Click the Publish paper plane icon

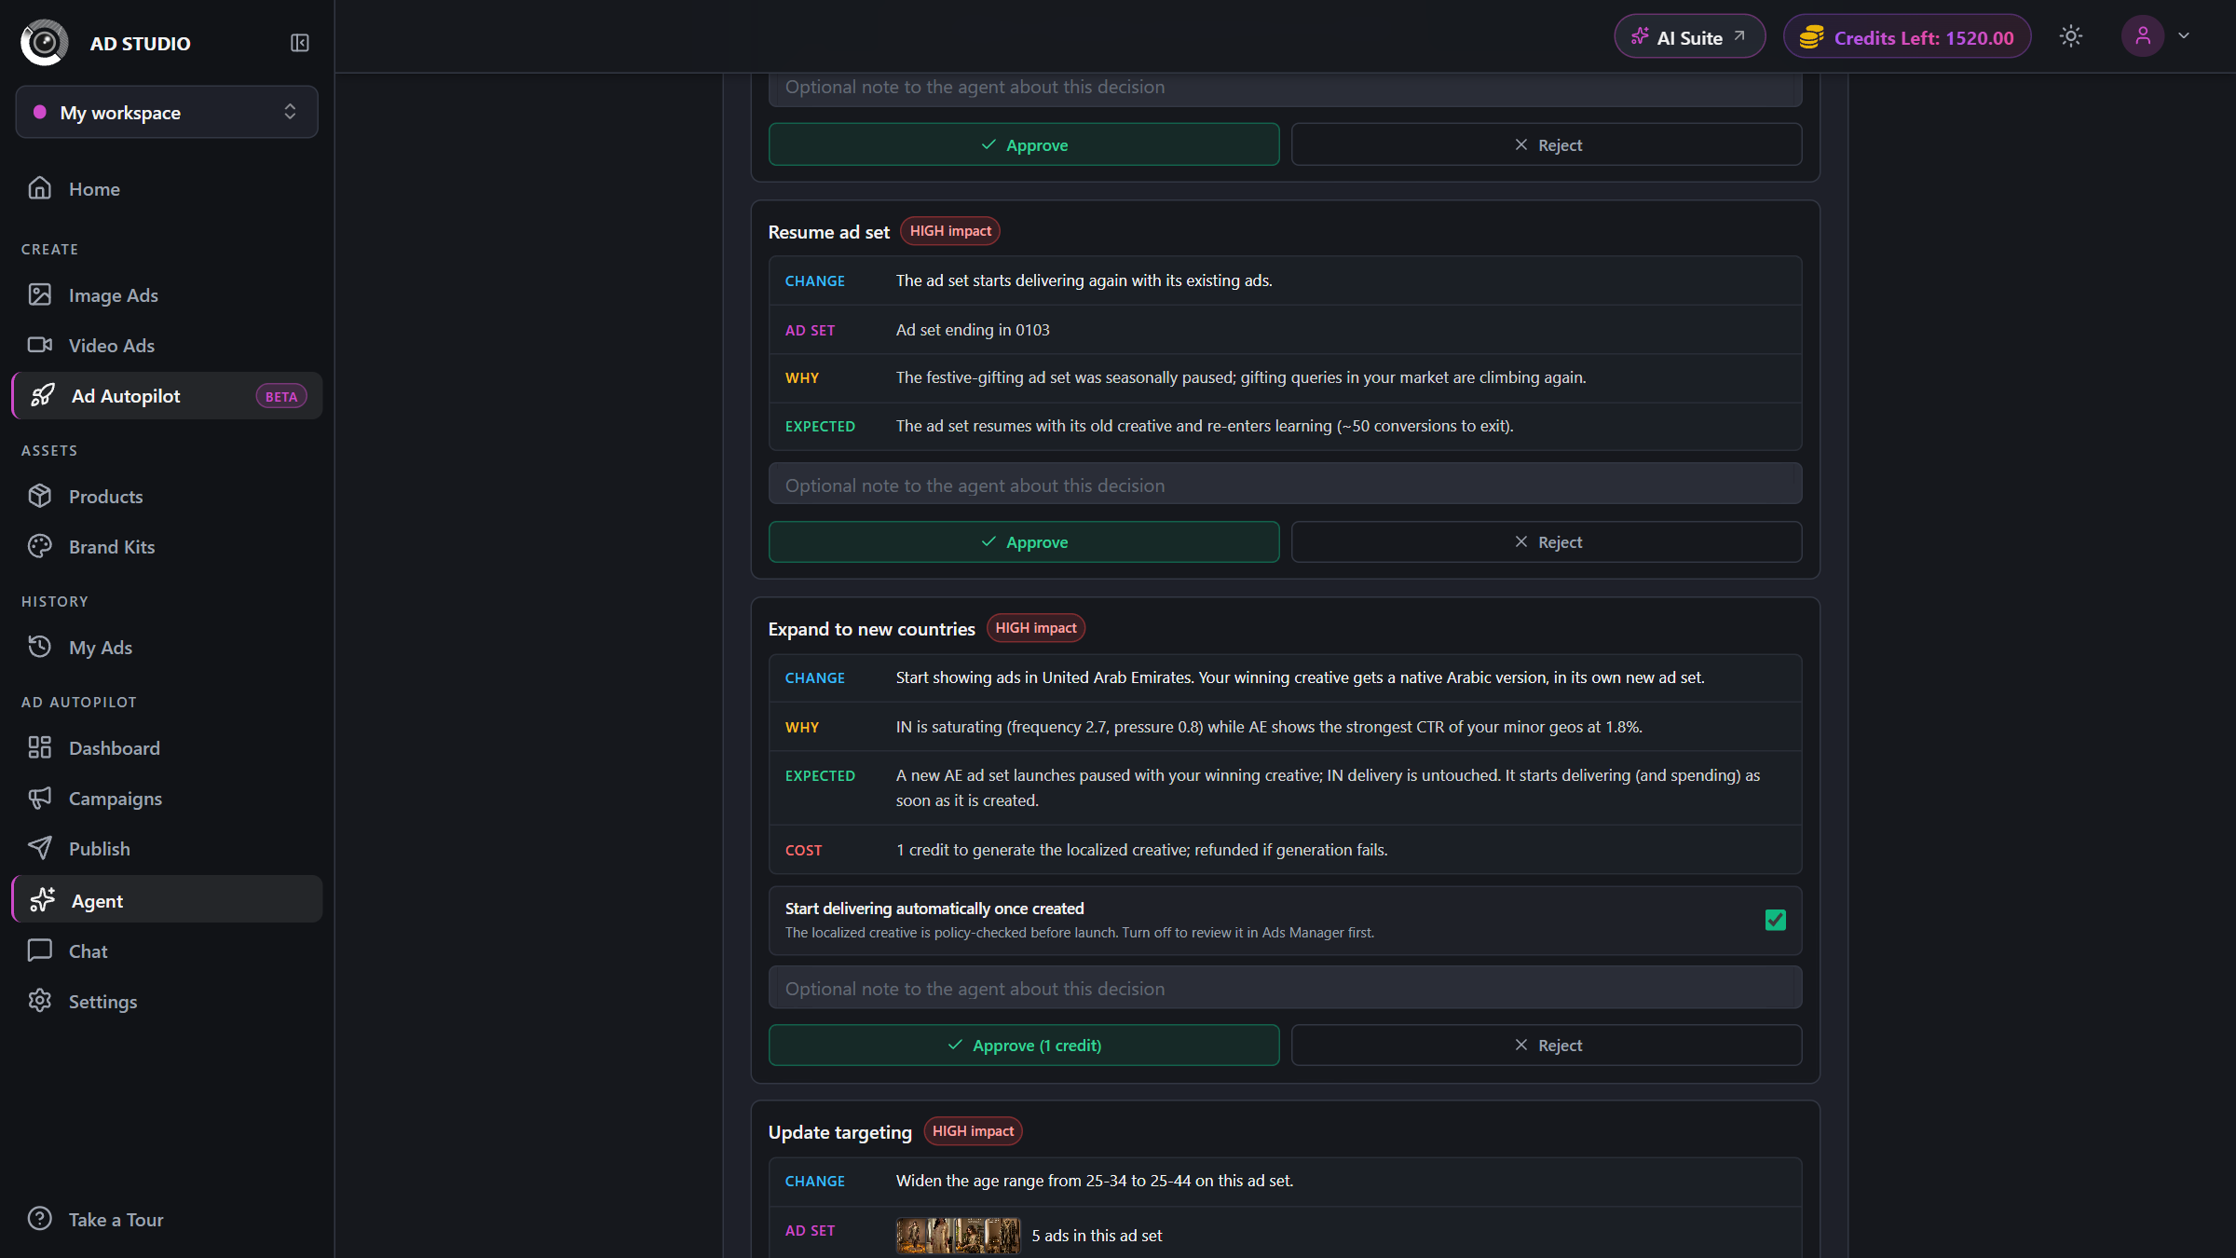[x=39, y=848]
